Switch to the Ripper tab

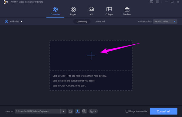click(x=73, y=12)
